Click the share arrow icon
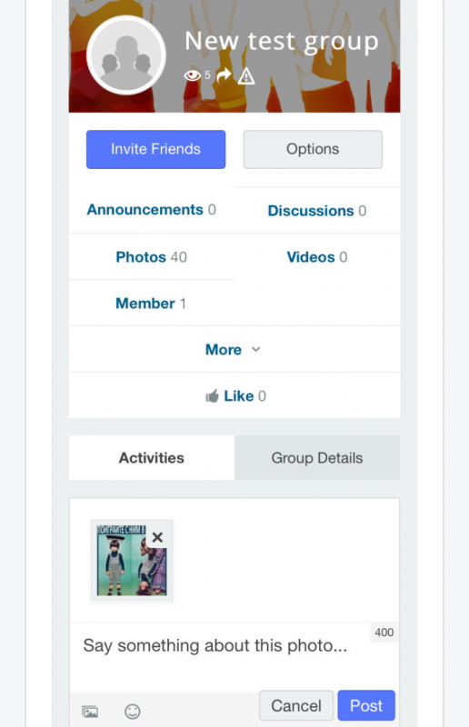 pyautogui.click(x=225, y=75)
